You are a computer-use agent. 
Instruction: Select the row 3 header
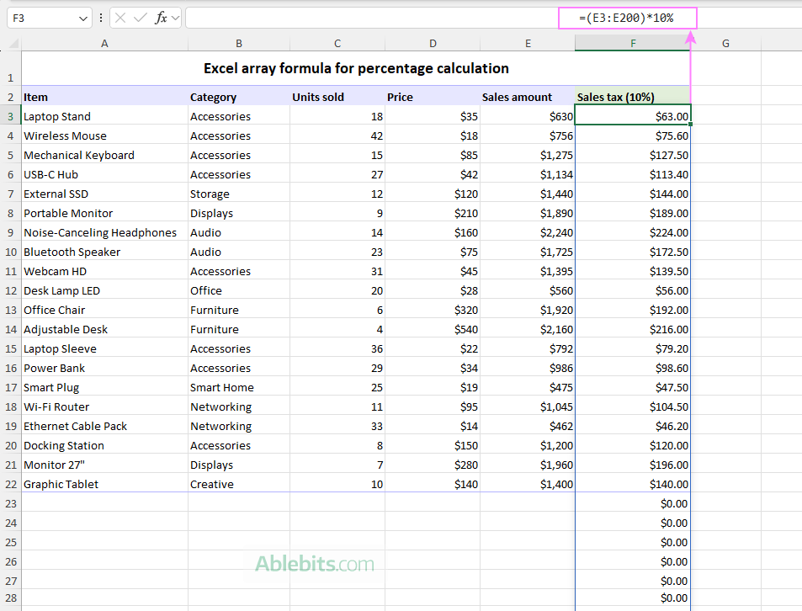click(x=10, y=116)
